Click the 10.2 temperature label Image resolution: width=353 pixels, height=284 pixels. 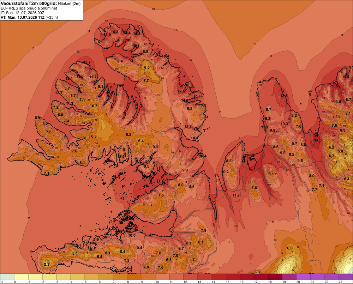pos(225,172)
